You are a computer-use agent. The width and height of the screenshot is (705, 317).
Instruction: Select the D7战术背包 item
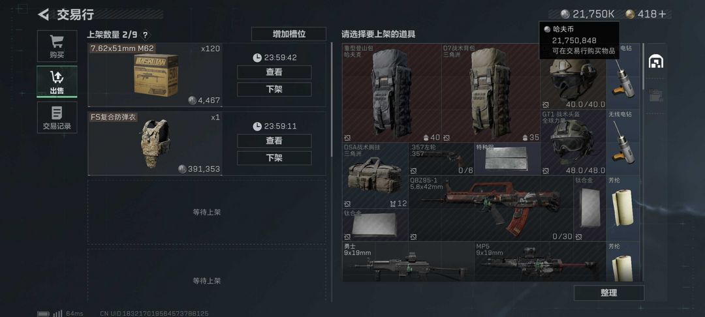coord(490,93)
